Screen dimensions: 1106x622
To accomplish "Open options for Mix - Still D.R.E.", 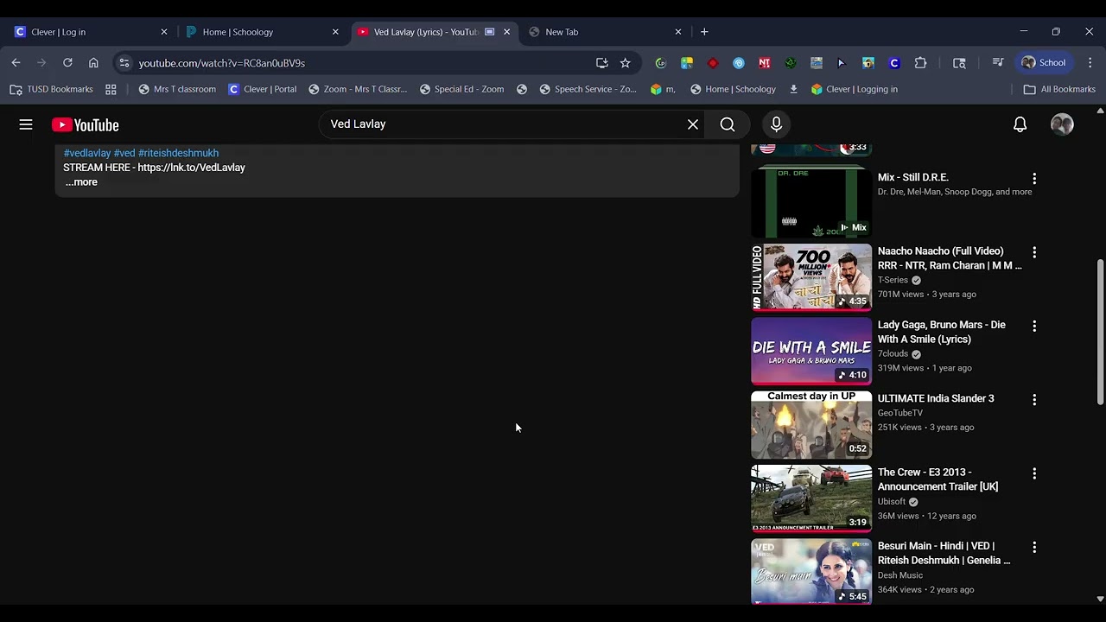I will 1034,178.
